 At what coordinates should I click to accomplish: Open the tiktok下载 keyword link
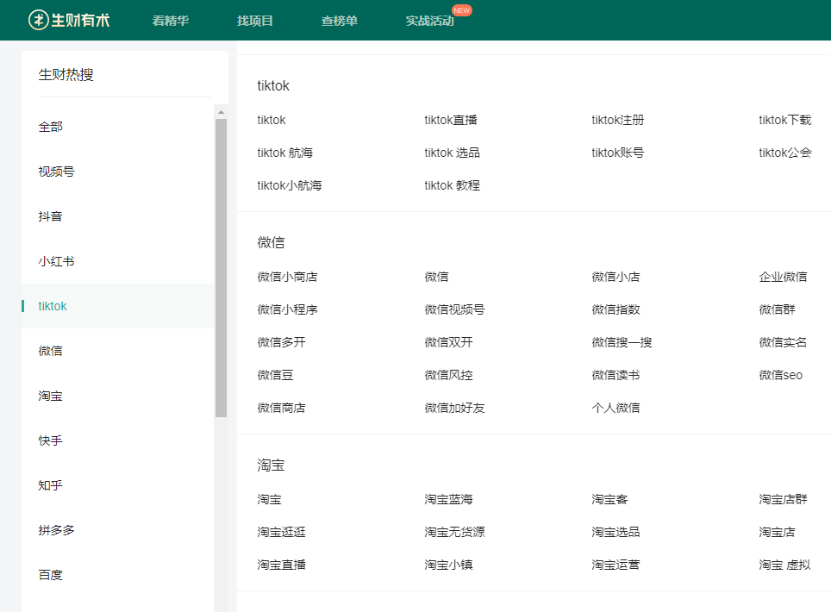(785, 120)
